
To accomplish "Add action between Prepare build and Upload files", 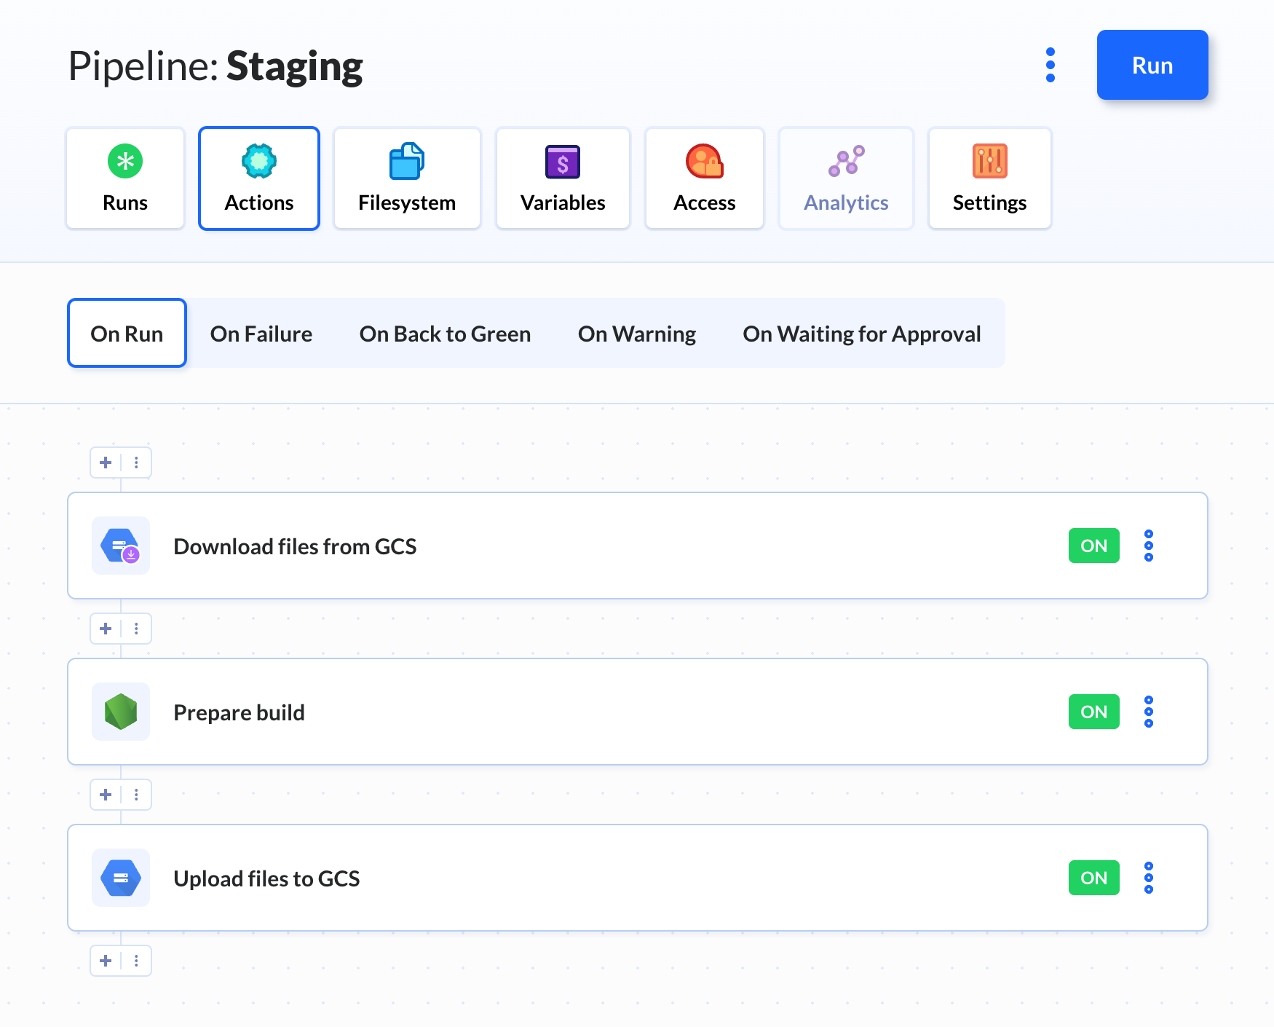I will tap(106, 795).
